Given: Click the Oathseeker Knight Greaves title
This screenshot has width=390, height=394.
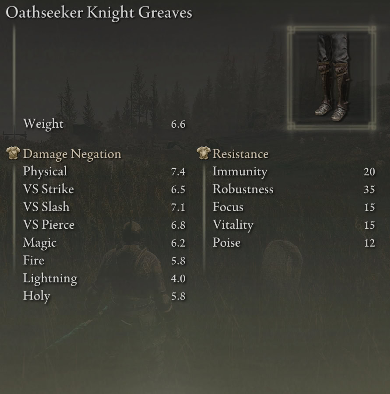Looking at the screenshot, I should [99, 12].
